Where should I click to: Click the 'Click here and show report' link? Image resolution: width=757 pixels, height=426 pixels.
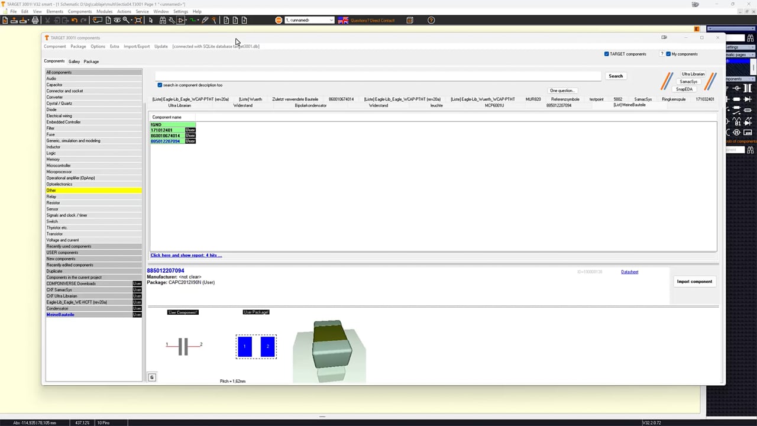pyautogui.click(x=186, y=256)
